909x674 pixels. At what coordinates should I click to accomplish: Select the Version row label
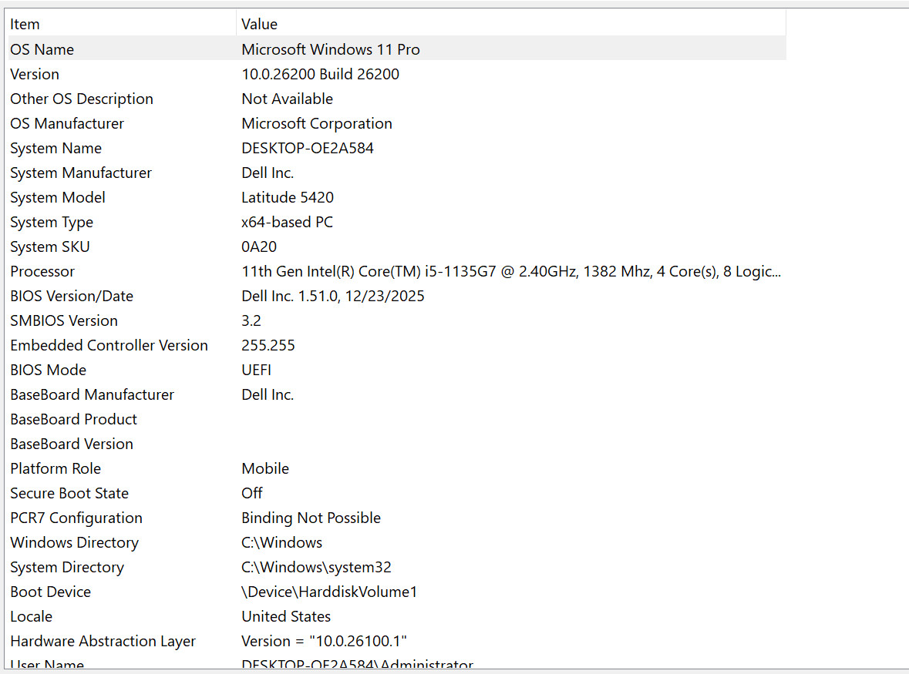(x=34, y=74)
